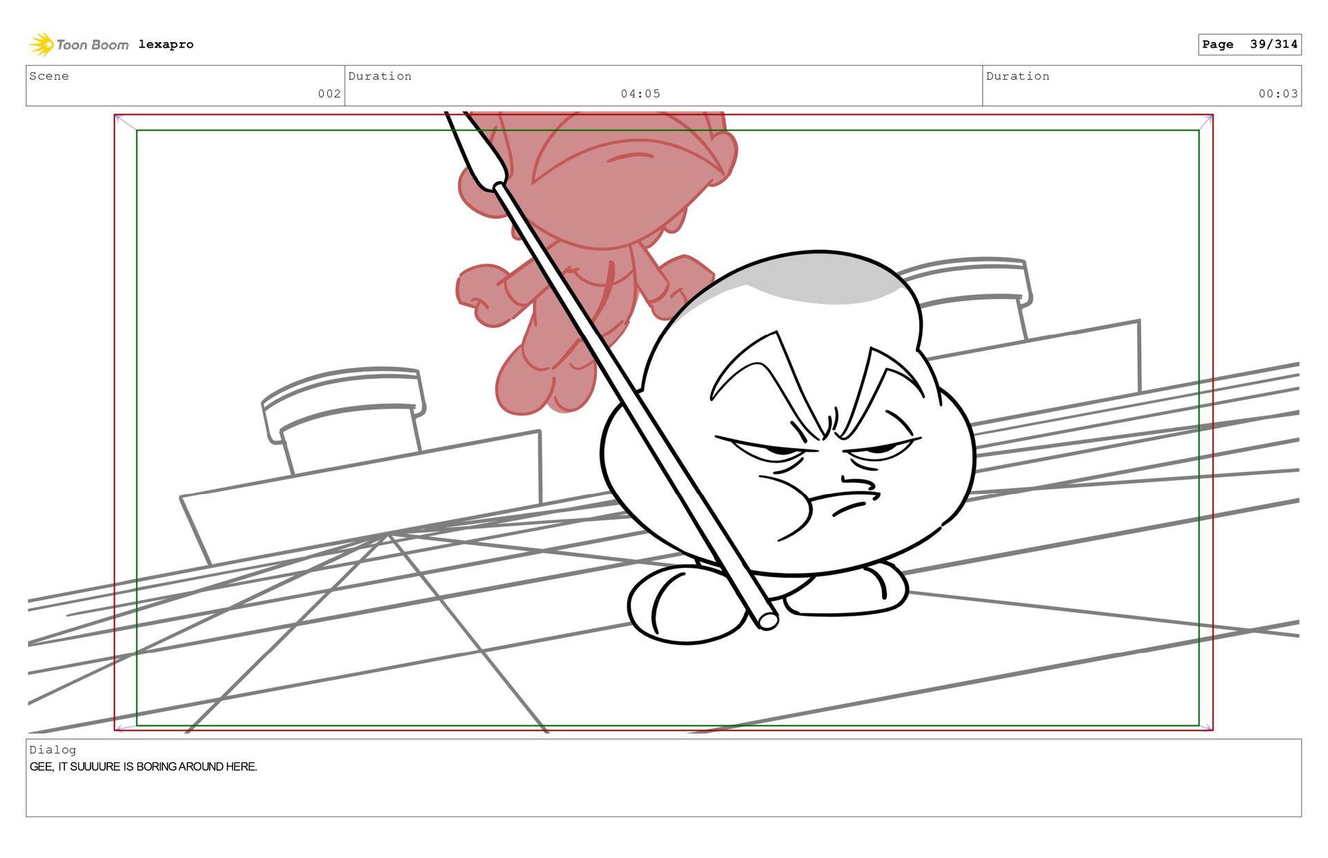The height and width of the screenshot is (858, 1328).
Task: Click the middle 'Duration' header label
Action: point(380,76)
